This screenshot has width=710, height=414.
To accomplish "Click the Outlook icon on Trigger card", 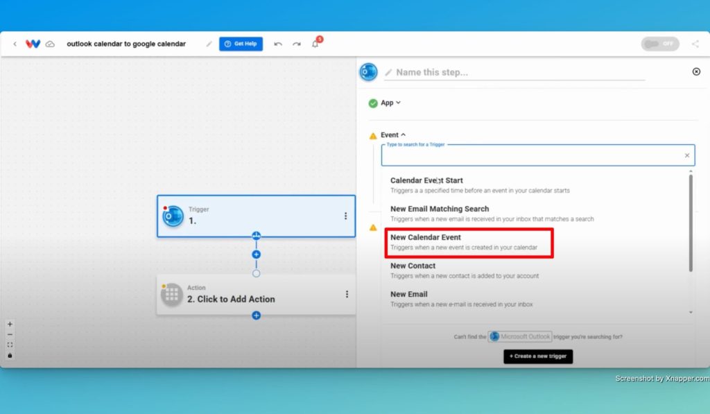I will (x=173, y=216).
